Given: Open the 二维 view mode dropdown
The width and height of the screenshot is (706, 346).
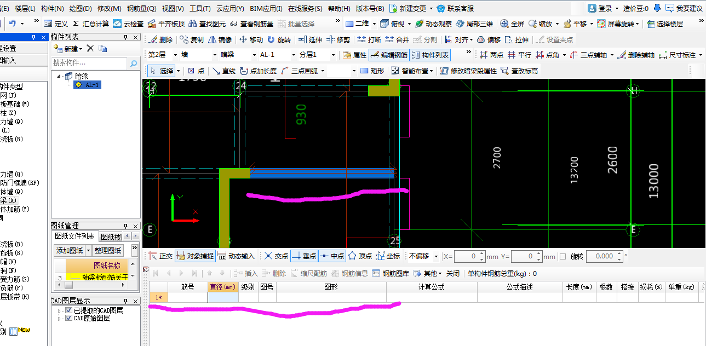Looking at the screenshot, I should coord(374,24).
